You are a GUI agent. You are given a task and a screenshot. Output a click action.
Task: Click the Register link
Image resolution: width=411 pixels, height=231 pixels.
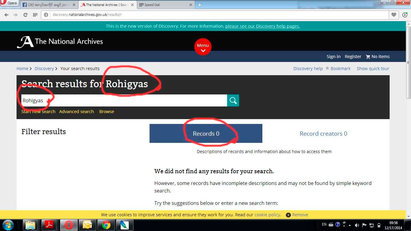pos(353,57)
